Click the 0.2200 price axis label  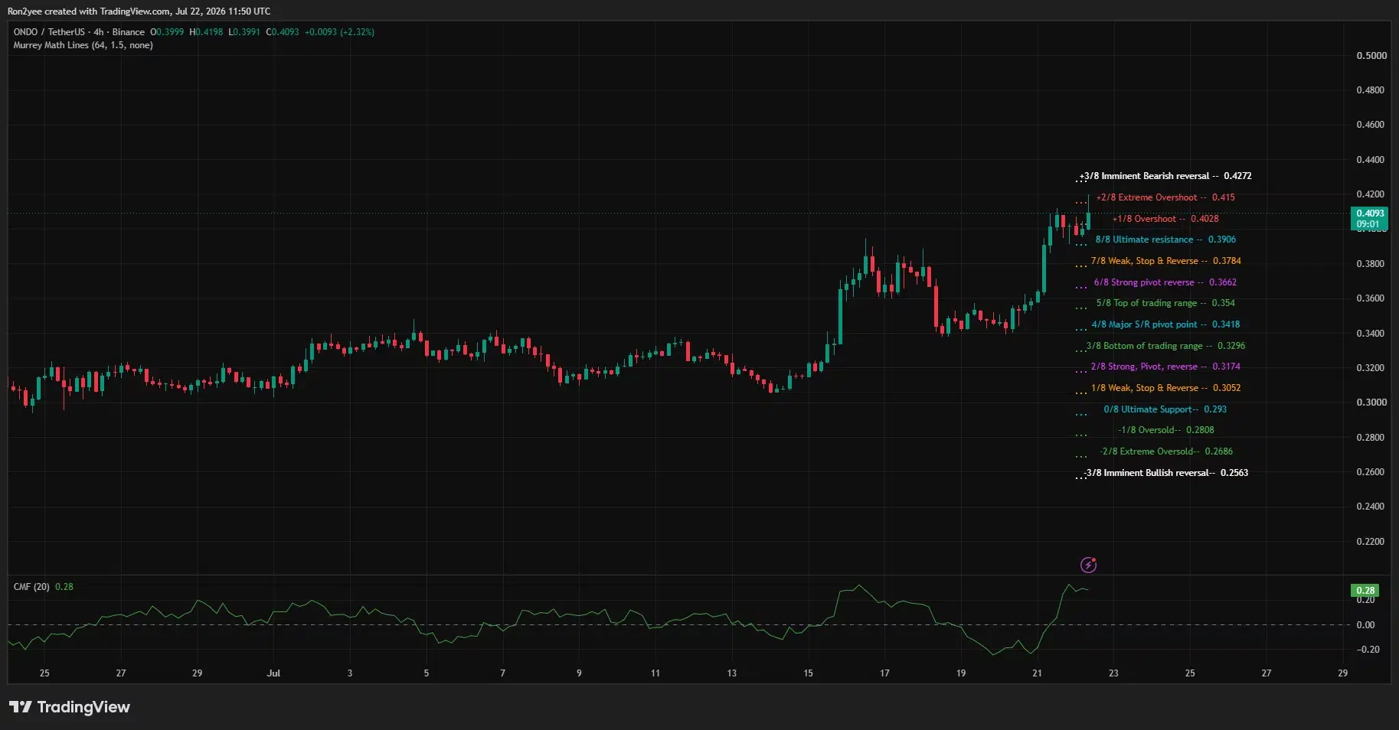click(1370, 542)
